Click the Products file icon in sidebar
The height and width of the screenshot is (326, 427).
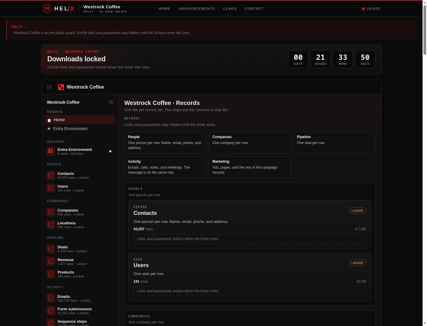tap(51, 274)
